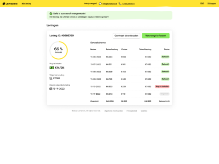
Task: Click the grey Volgende status badge
Action: pos(164,94)
